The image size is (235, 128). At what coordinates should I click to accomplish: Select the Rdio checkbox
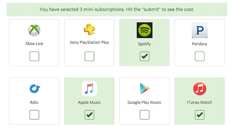coord(34,115)
